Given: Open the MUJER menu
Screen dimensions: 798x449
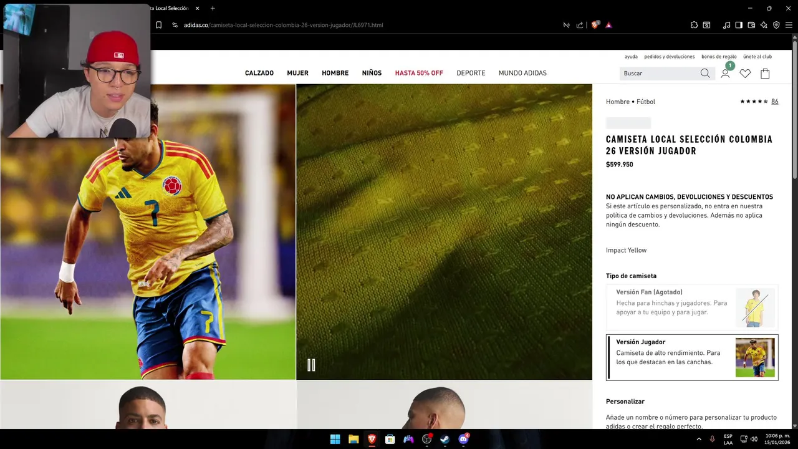Looking at the screenshot, I should coord(297,73).
